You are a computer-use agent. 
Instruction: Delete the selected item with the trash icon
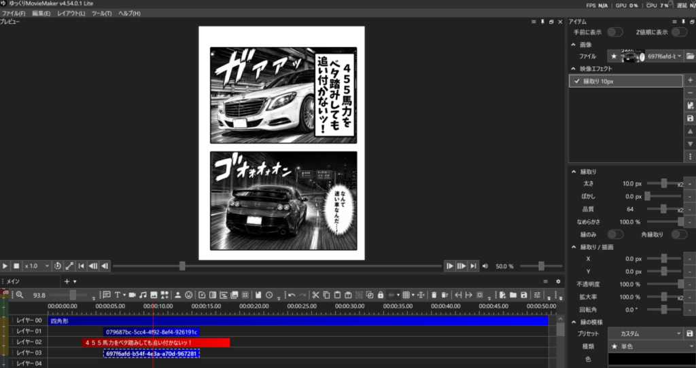434,295
